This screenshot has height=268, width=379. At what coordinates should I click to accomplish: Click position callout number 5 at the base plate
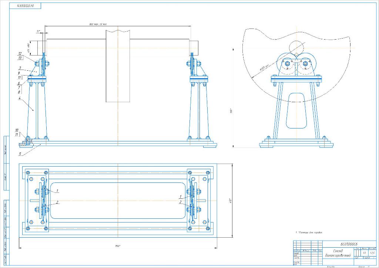(20, 154)
